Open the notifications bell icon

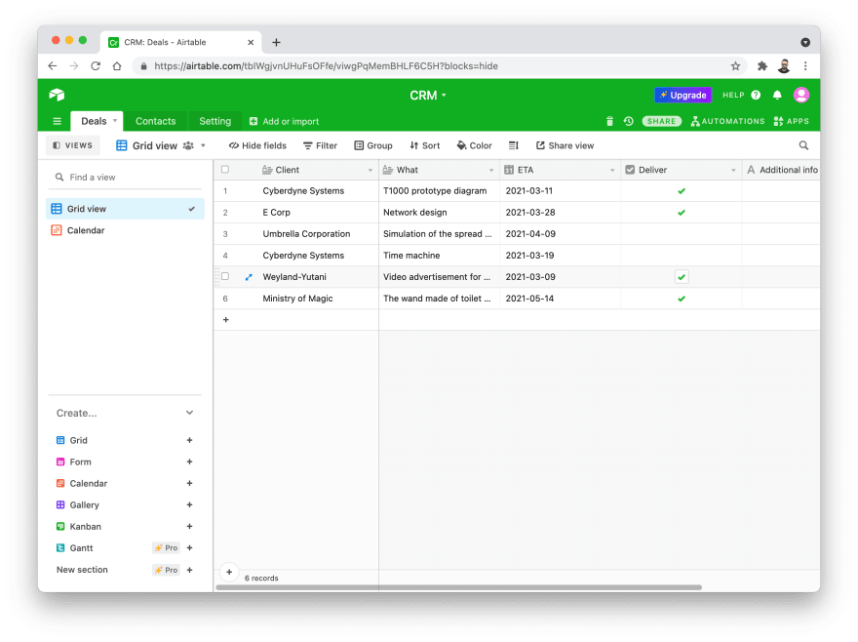(777, 95)
